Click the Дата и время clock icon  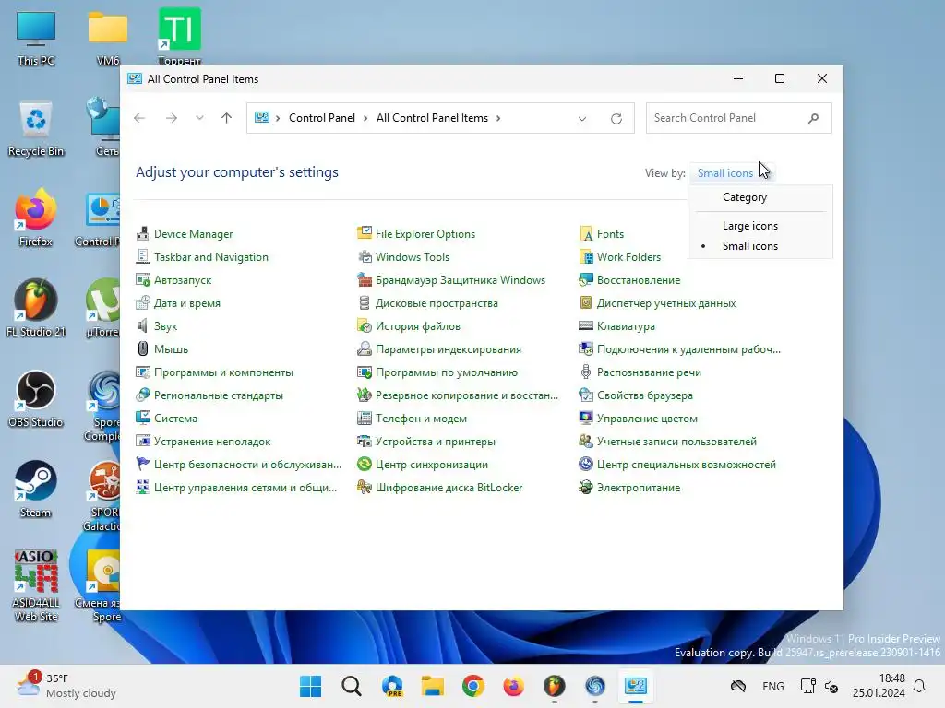tap(142, 302)
